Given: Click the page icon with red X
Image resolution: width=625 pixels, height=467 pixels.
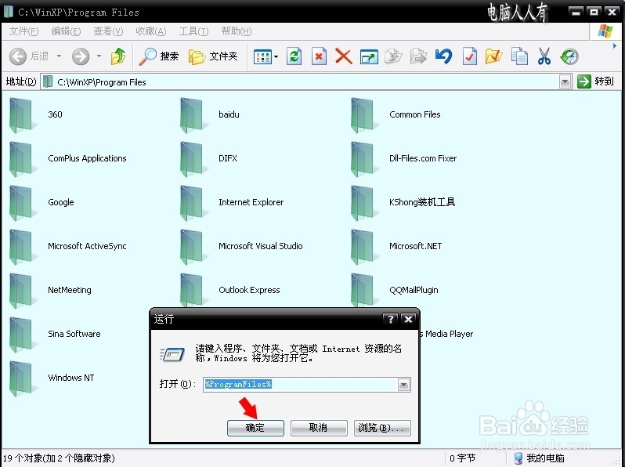Looking at the screenshot, I should tap(319, 56).
